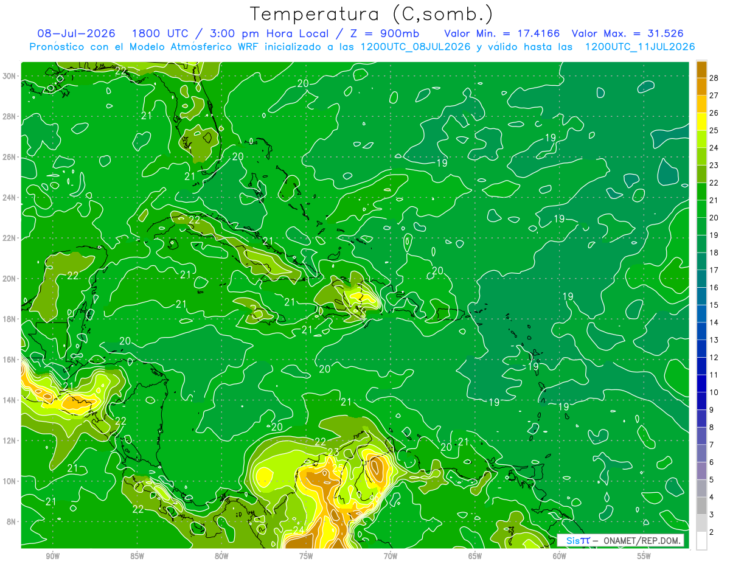
Task: Click the colorbar legend label 13
Action: click(714, 340)
